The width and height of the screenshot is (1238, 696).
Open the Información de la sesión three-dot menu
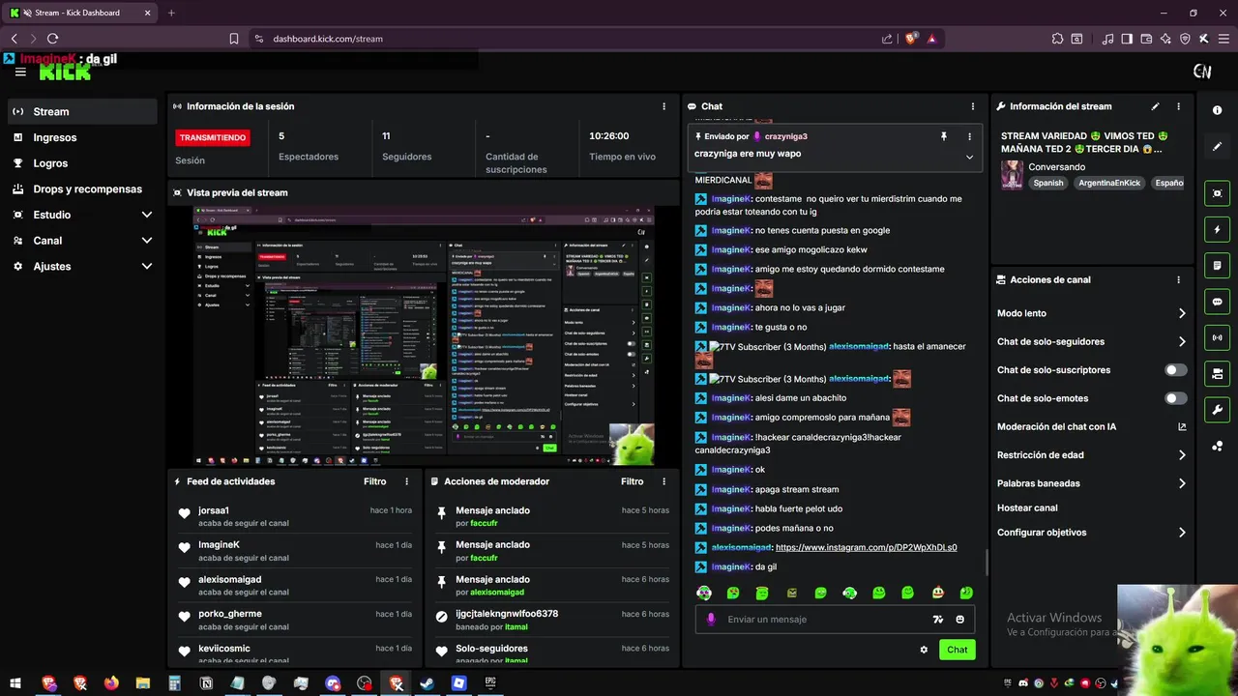(663, 106)
